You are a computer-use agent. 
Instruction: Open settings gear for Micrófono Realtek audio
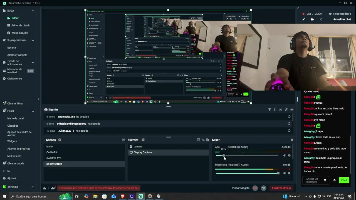tap(289, 173)
